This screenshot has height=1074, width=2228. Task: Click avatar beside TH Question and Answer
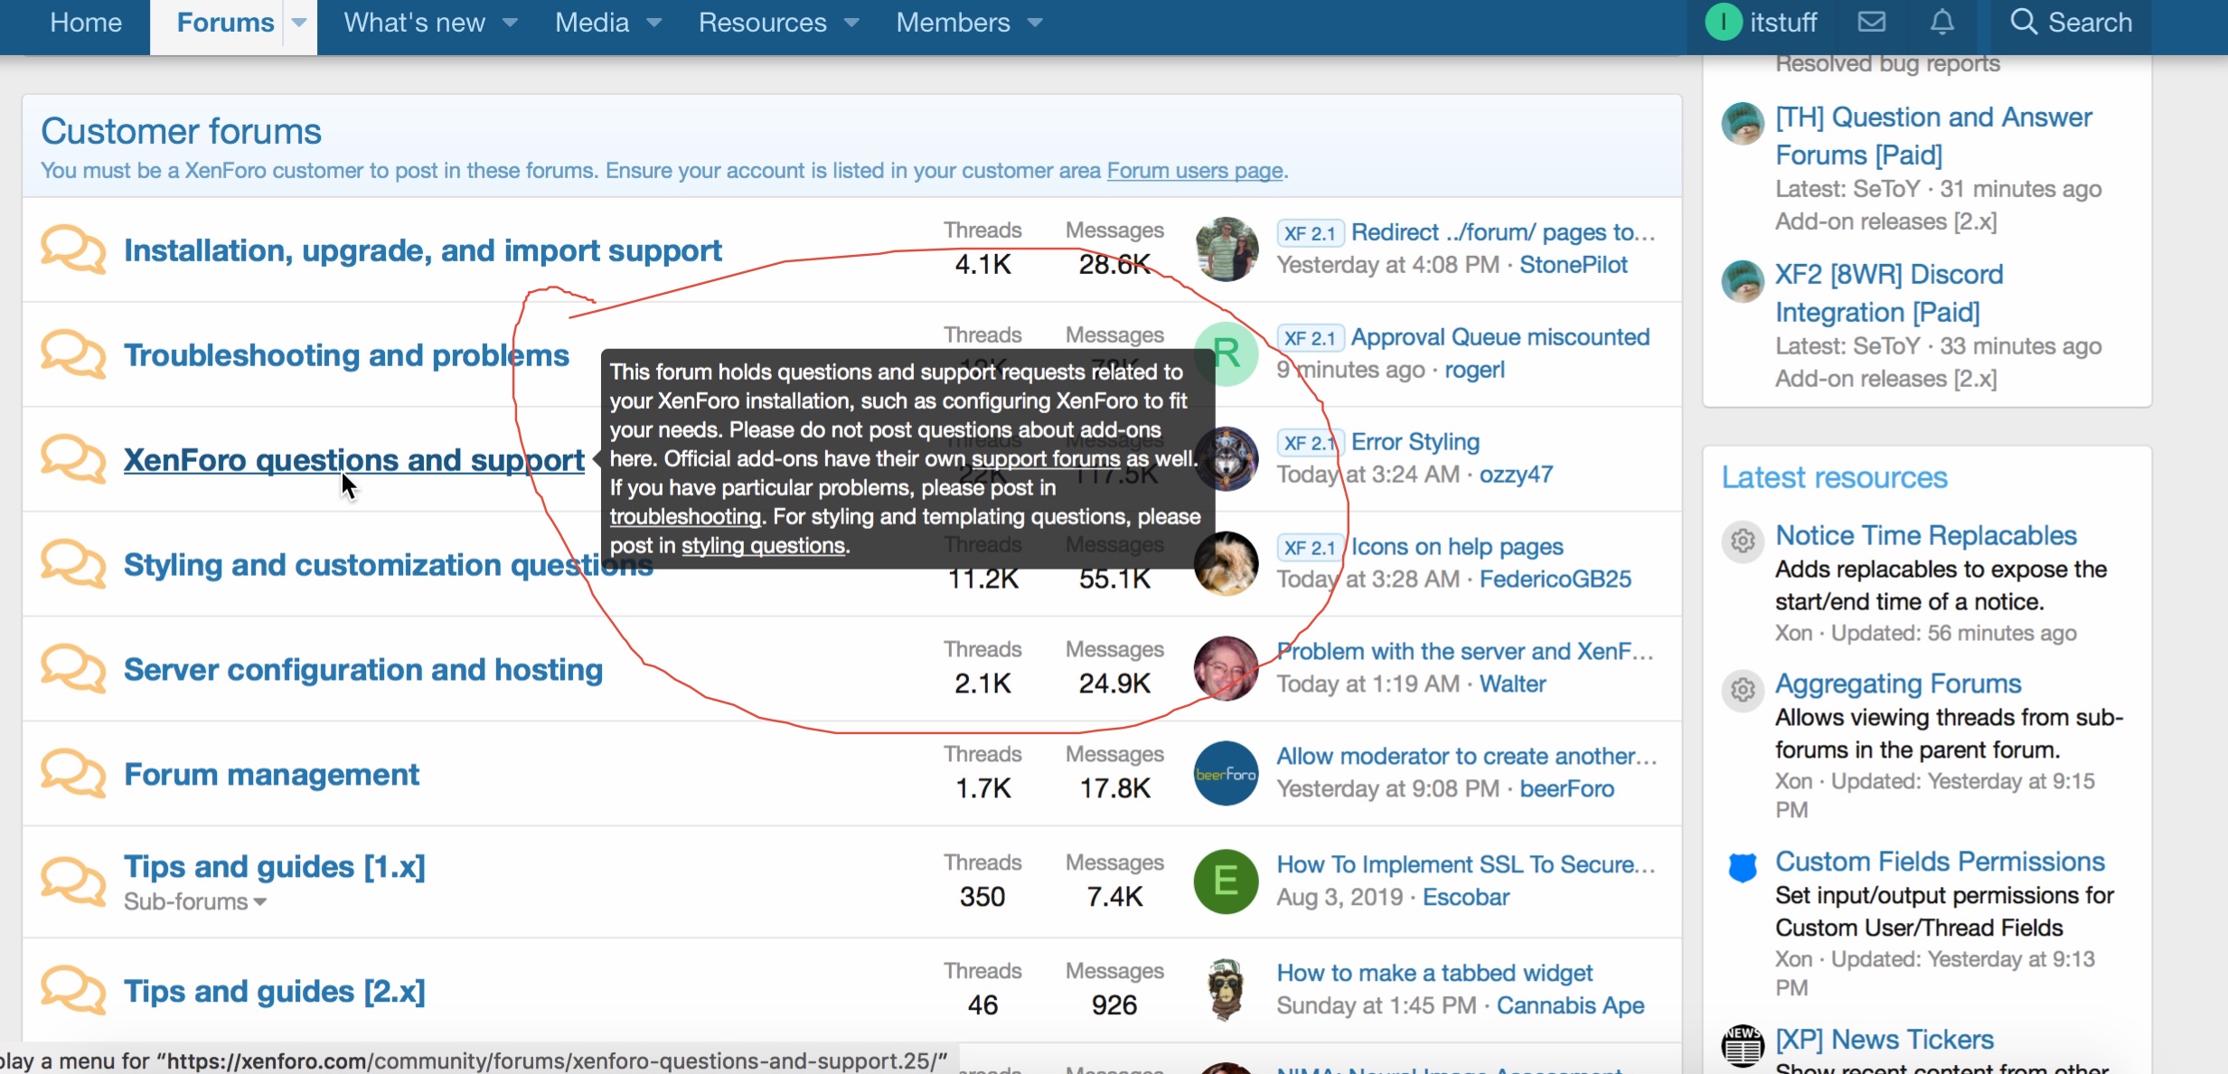1743,124
